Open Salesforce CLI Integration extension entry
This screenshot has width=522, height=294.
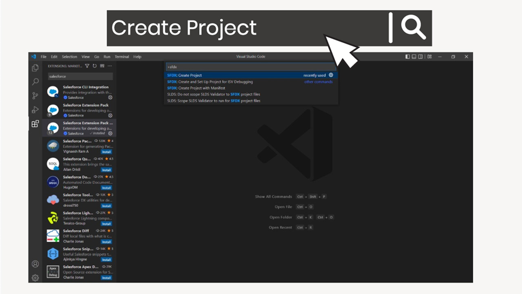point(79,92)
